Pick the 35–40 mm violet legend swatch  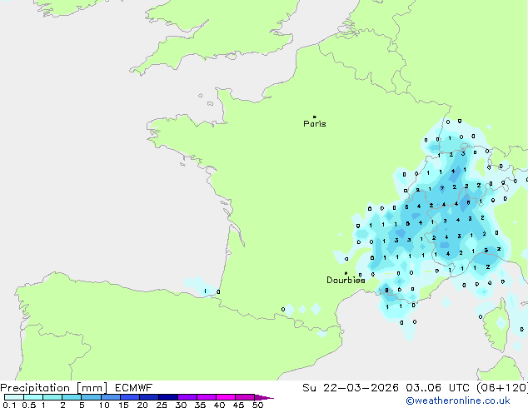pyautogui.click(x=206, y=397)
